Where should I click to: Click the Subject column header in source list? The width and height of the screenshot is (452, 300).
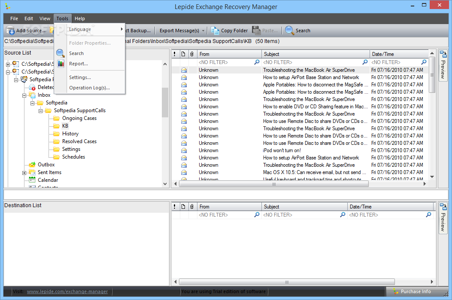315,54
